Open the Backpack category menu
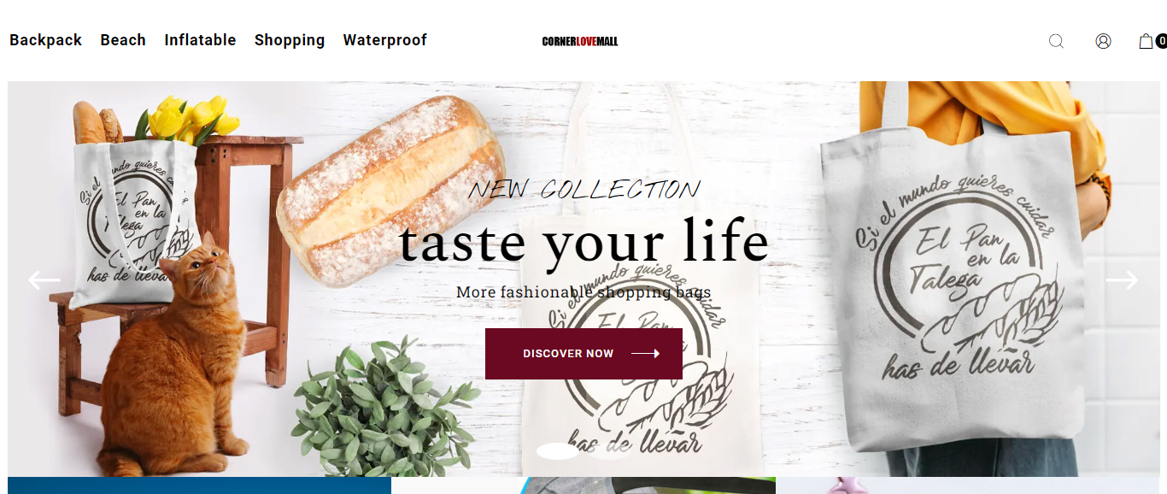The image size is (1167, 494). pyautogui.click(x=46, y=40)
